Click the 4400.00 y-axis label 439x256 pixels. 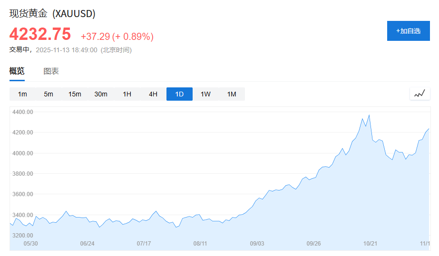pyautogui.click(x=23, y=112)
